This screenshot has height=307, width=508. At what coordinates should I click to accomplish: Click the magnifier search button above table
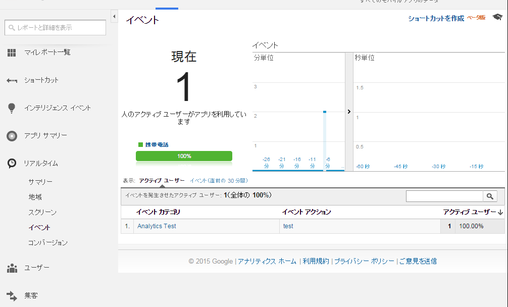[x=490, y=196]
